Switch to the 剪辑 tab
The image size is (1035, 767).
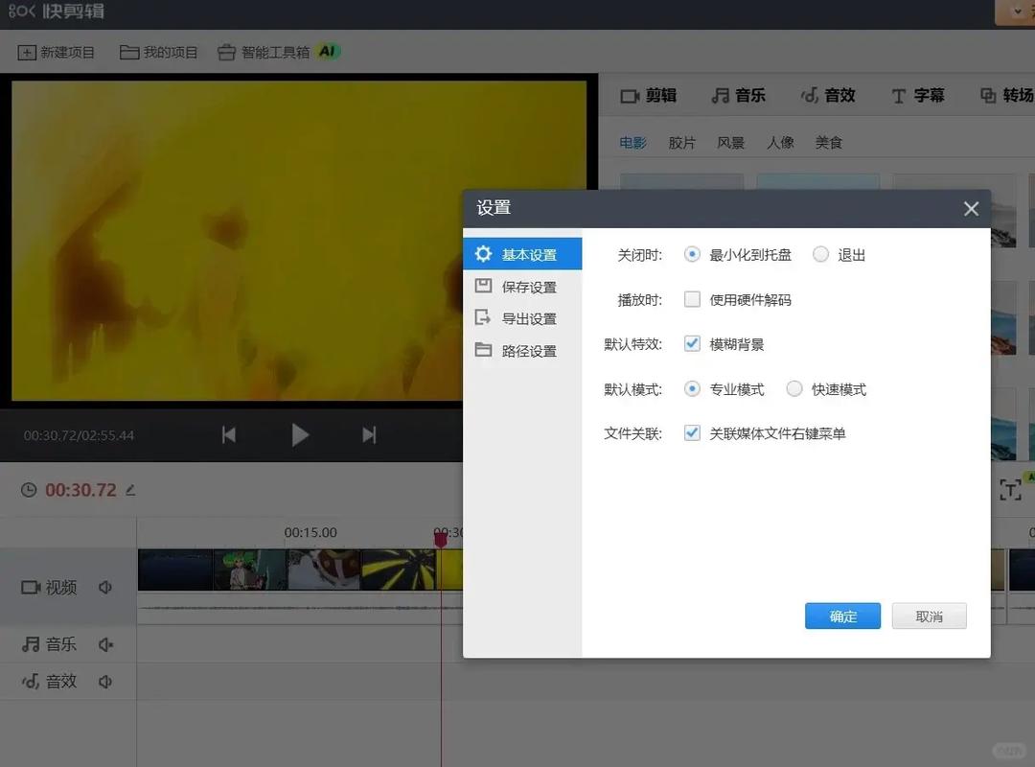pyautogui.click(x=649, y=96)
